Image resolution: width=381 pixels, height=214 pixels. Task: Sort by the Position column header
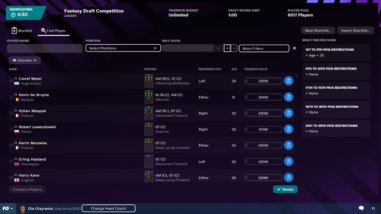150,69
